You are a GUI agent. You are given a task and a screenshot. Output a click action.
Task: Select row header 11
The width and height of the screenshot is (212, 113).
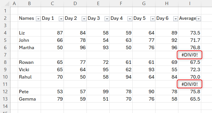[5, 84]
